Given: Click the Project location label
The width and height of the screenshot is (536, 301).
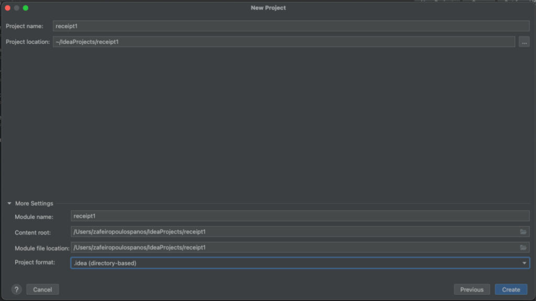Looking at the screenshot, I should pos(28,42).
